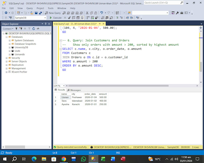Image resolution: width=204 pixels, height=163 pixels.
Task: Click the Find in Files icon
Action: pyautogui.click(x=129, y=13)
